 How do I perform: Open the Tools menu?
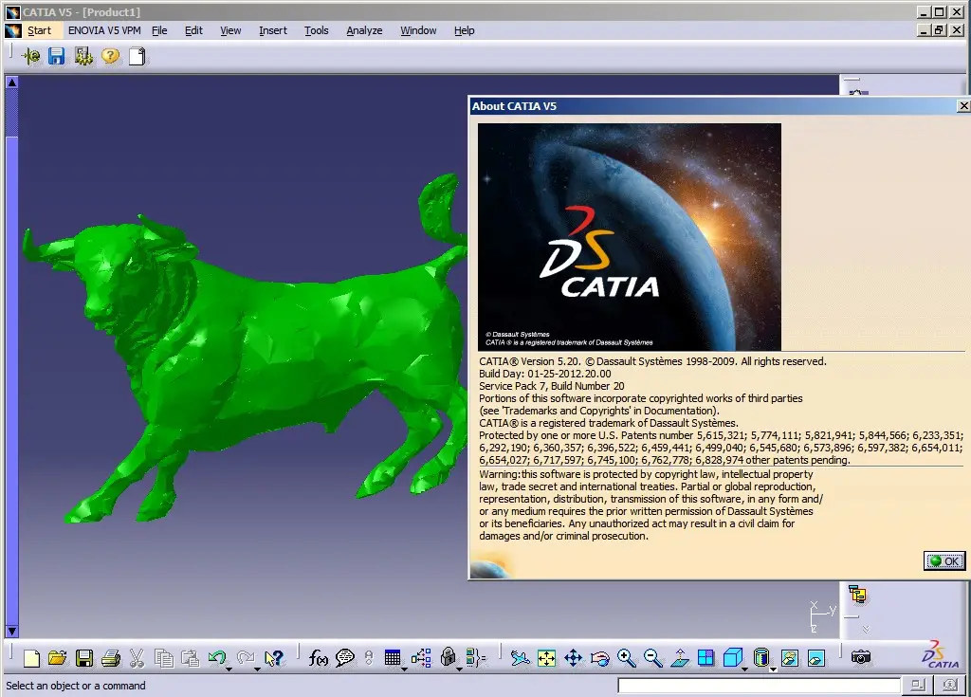pyautogui.click(x=316, y=30)
